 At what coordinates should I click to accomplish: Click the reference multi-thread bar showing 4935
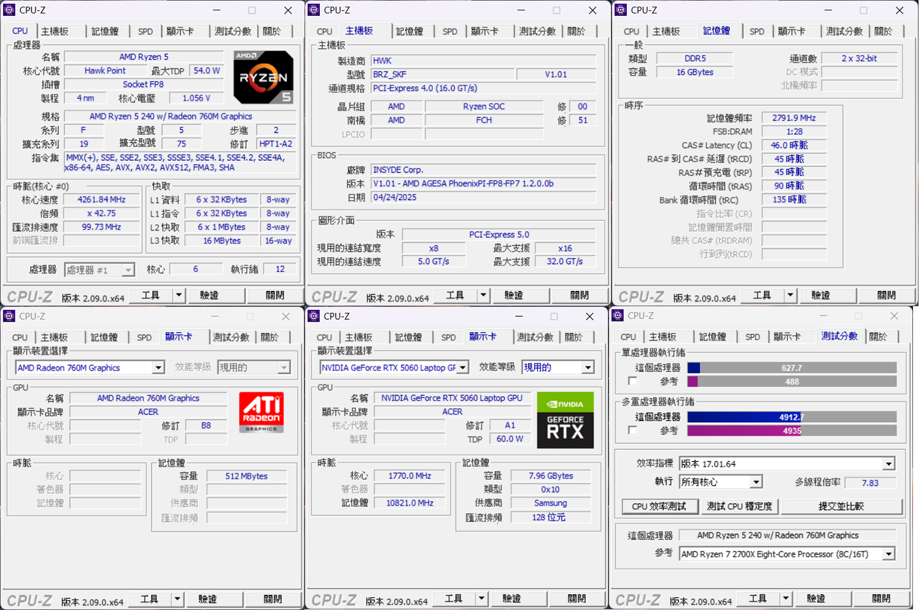click(x=792, y=430)
